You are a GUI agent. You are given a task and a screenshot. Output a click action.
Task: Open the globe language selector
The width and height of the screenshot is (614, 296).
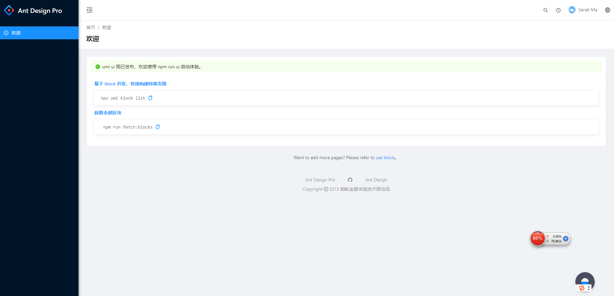[608, 10]
